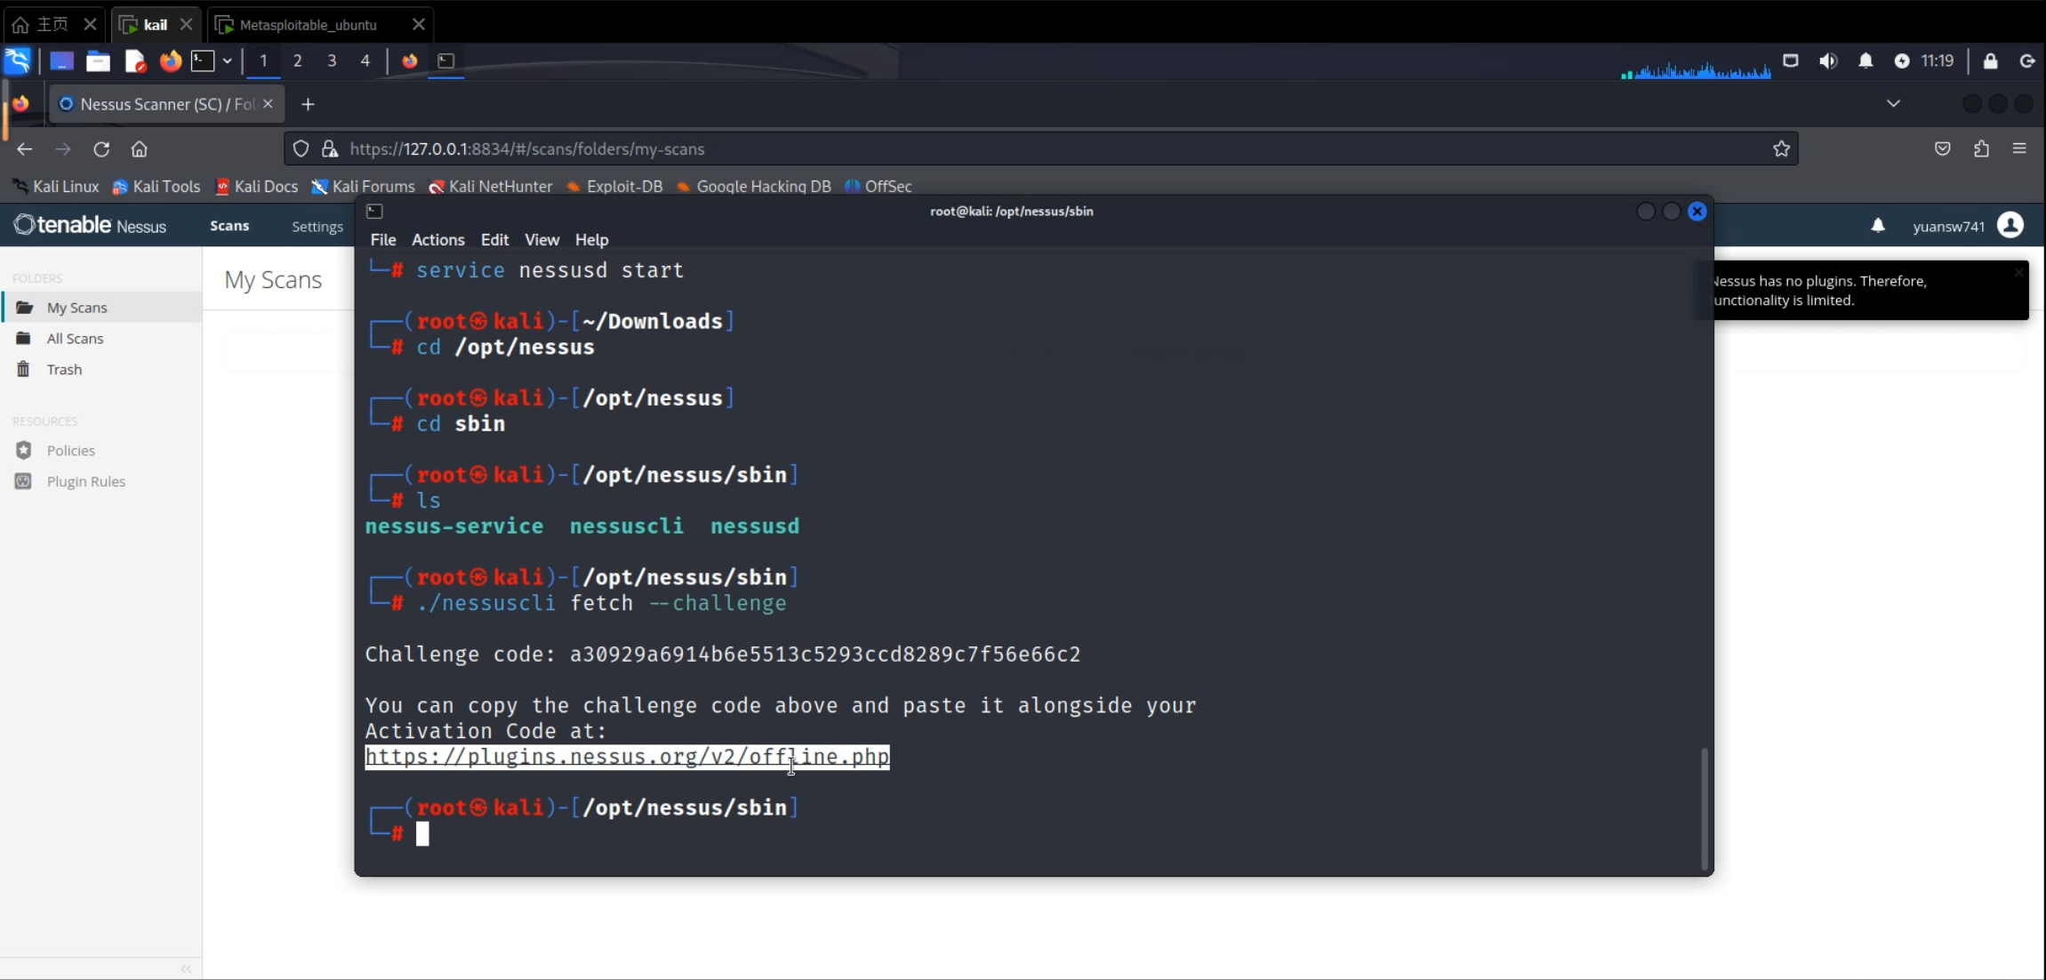Open the terminal Actions menu
The image size is (2046, 980).
coord(437,240)
